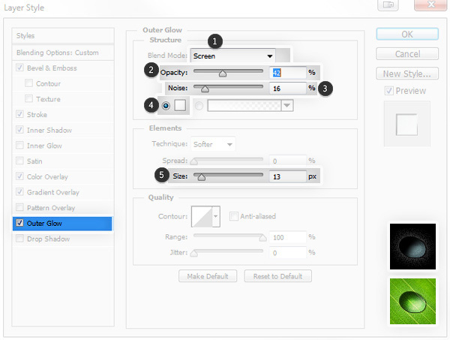Screen dimensions: 450x340
Task: Click the gradient preview bar
Action: pos(244,105)
